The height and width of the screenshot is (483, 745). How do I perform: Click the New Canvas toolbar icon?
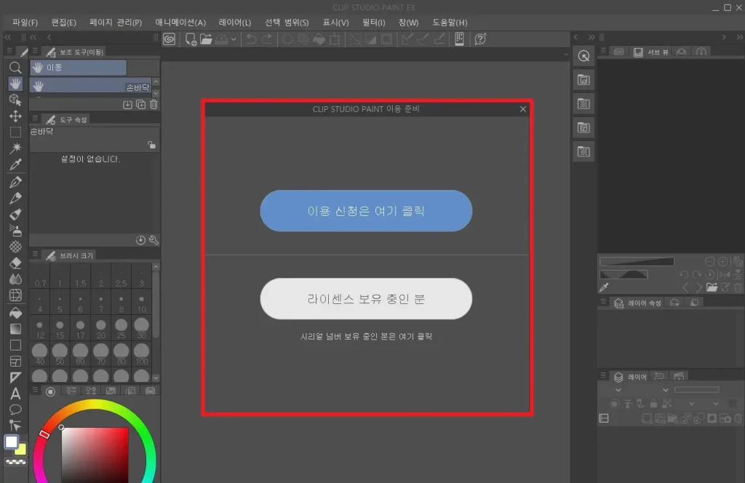(191, 39)
